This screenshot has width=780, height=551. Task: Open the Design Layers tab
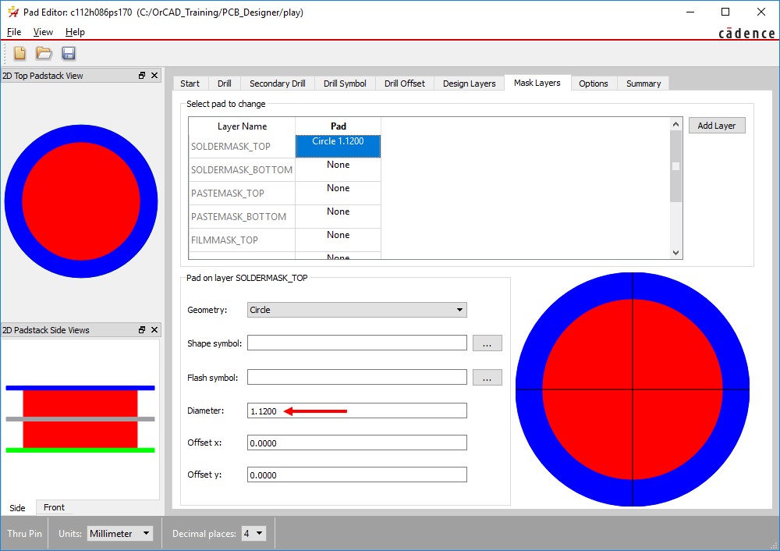tap(469, 84)
